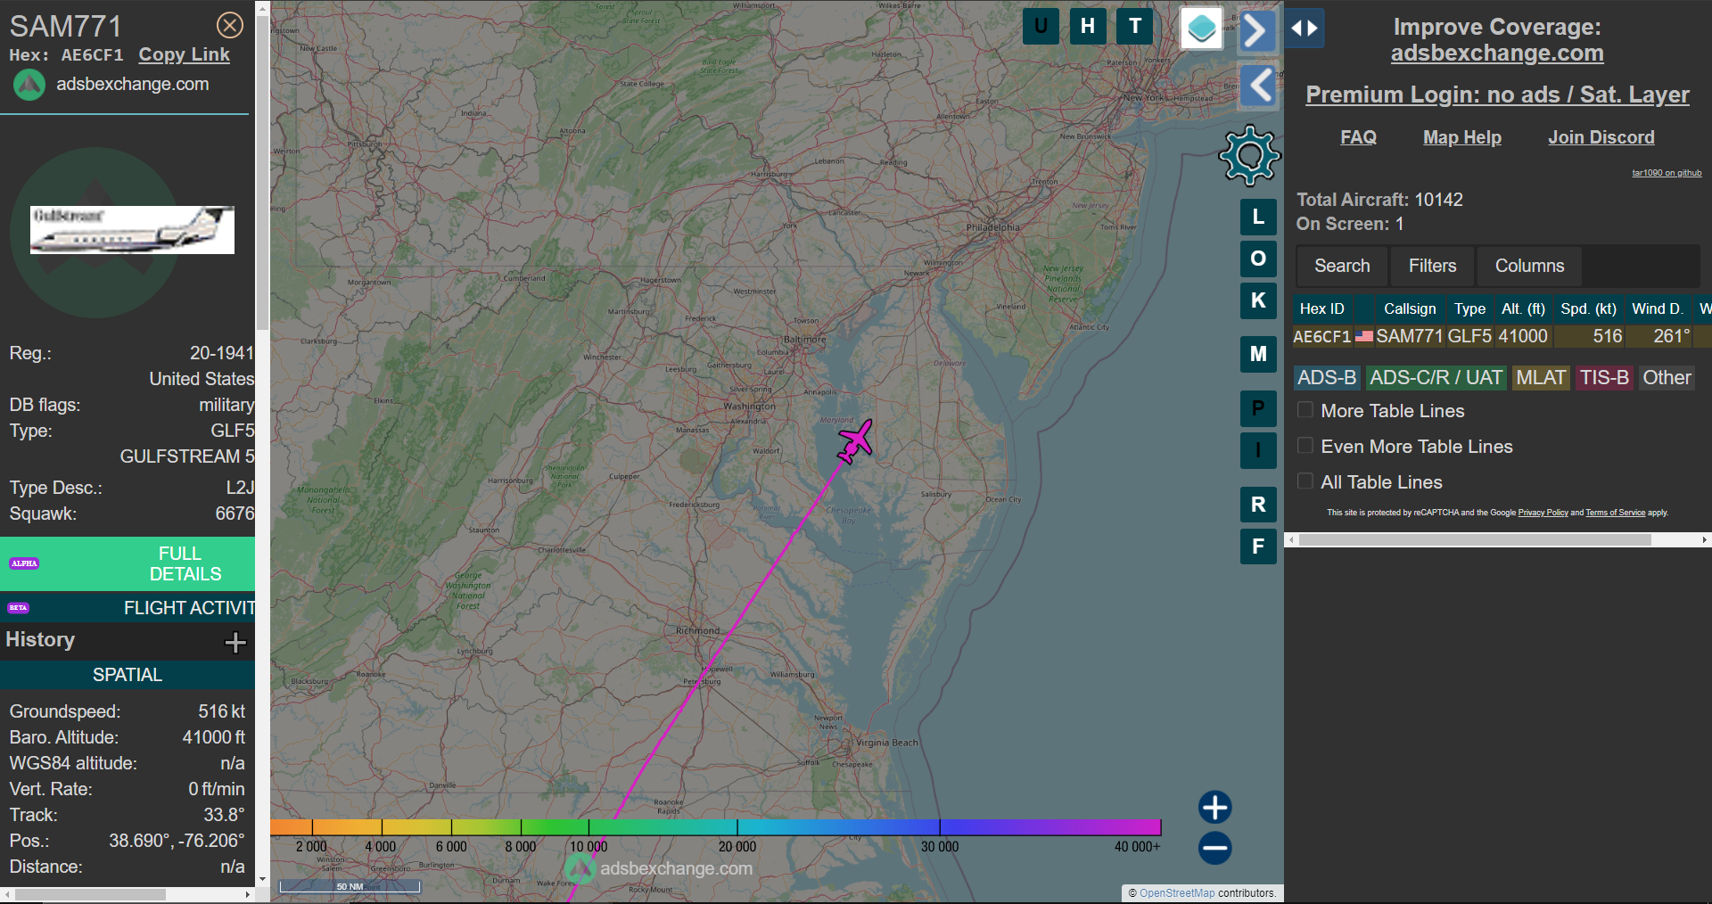The height and width of the screenshot is (904, 1712).
Task: Click the L map button
Action: [1258, 217]
